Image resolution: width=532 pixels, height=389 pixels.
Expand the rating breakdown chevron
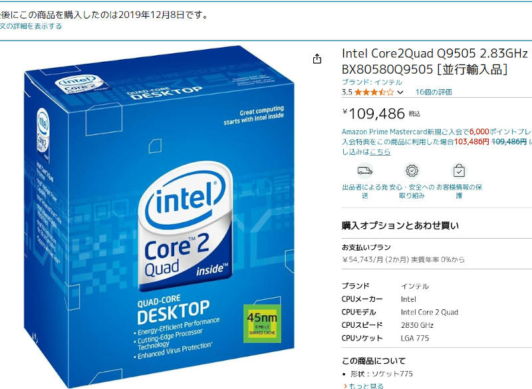400,92
